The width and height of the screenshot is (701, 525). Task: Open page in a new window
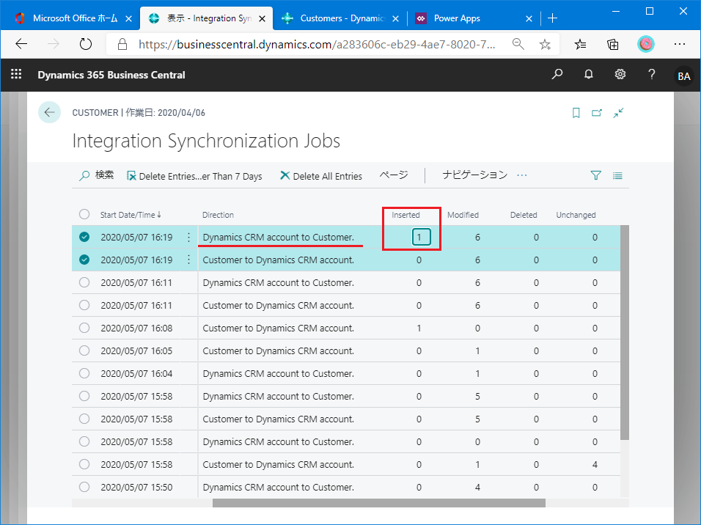(597, 113)
